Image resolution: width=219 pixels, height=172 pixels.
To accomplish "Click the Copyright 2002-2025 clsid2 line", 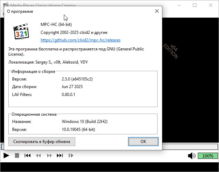I will 74,32.
